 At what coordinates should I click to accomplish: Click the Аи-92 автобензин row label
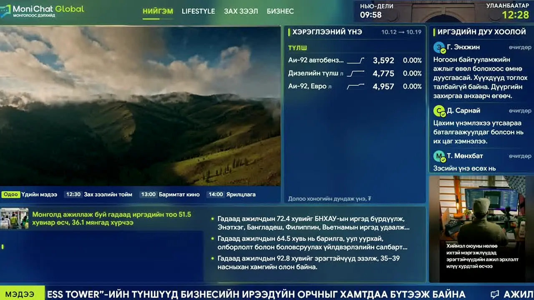pos(316,61)
